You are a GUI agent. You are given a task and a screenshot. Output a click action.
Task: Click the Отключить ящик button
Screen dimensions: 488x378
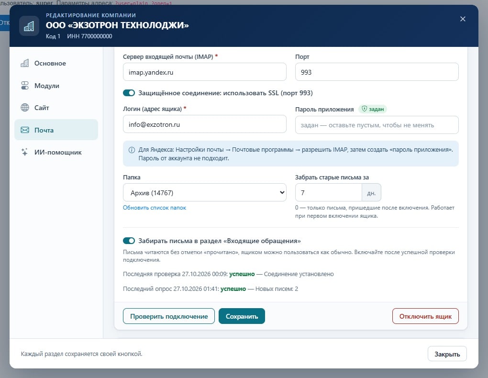(x=425, y=316)
